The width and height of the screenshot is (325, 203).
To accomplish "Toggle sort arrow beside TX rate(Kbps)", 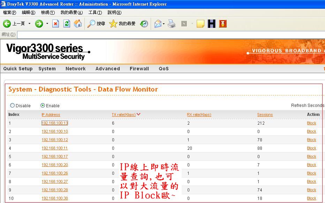I will (138, 114).
